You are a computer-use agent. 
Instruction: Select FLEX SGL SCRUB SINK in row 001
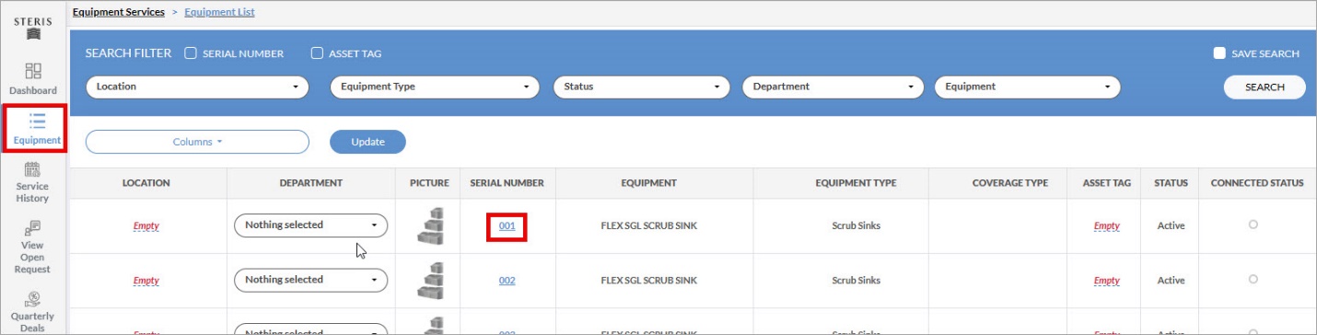click(x=649, y=225)
